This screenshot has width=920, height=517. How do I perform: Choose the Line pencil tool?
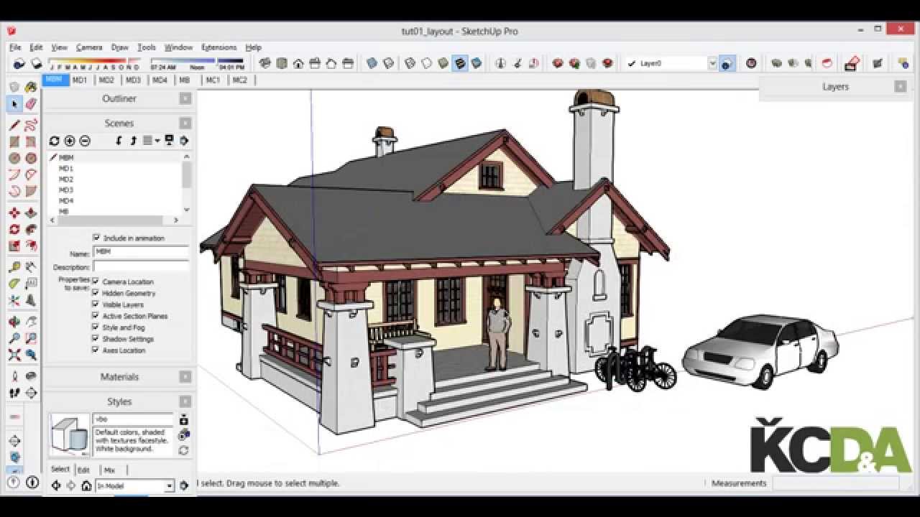[x=14, y=126]
